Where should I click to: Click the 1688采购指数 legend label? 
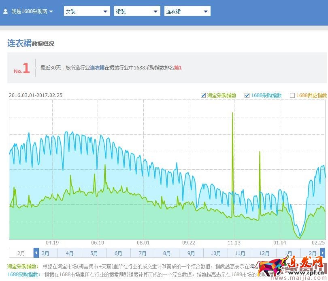267,95
